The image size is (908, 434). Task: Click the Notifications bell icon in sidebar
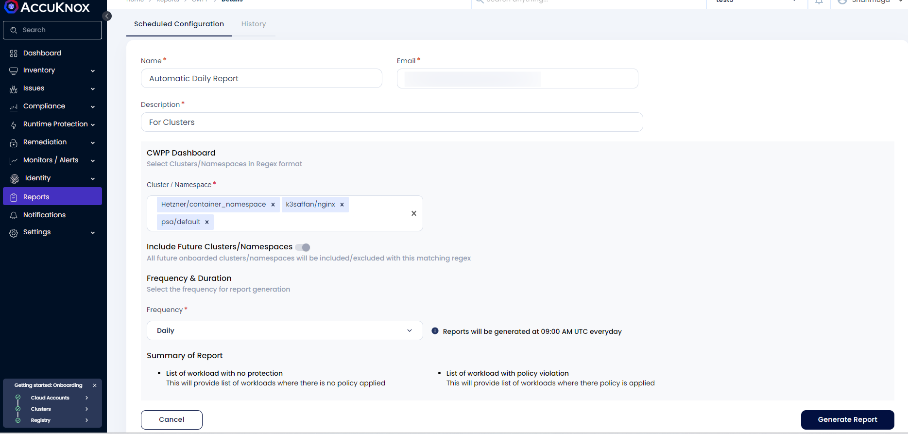point(14,215)
